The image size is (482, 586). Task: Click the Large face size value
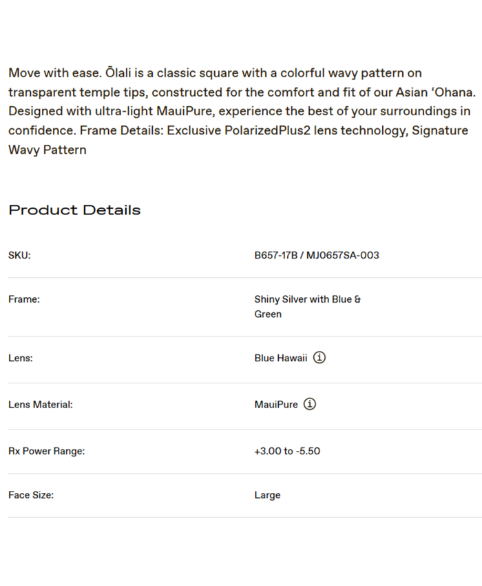pos(267,495)
